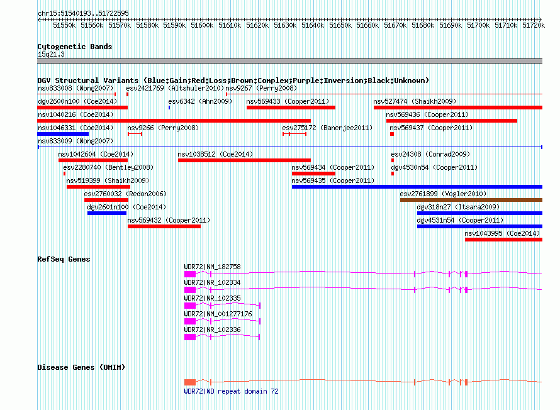Click the large first exon of WDR72|NM_182758
The image size is (560, 410).
[190, 274]
